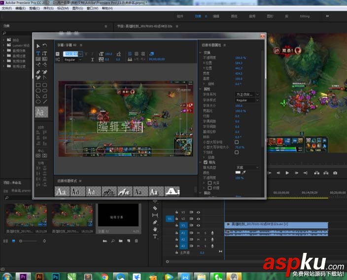Image resolution: width=347 pixels, height=280 pixels.
Task: Enable the 光泽 sheen checkbox
Action: click(x=209, y=183)
